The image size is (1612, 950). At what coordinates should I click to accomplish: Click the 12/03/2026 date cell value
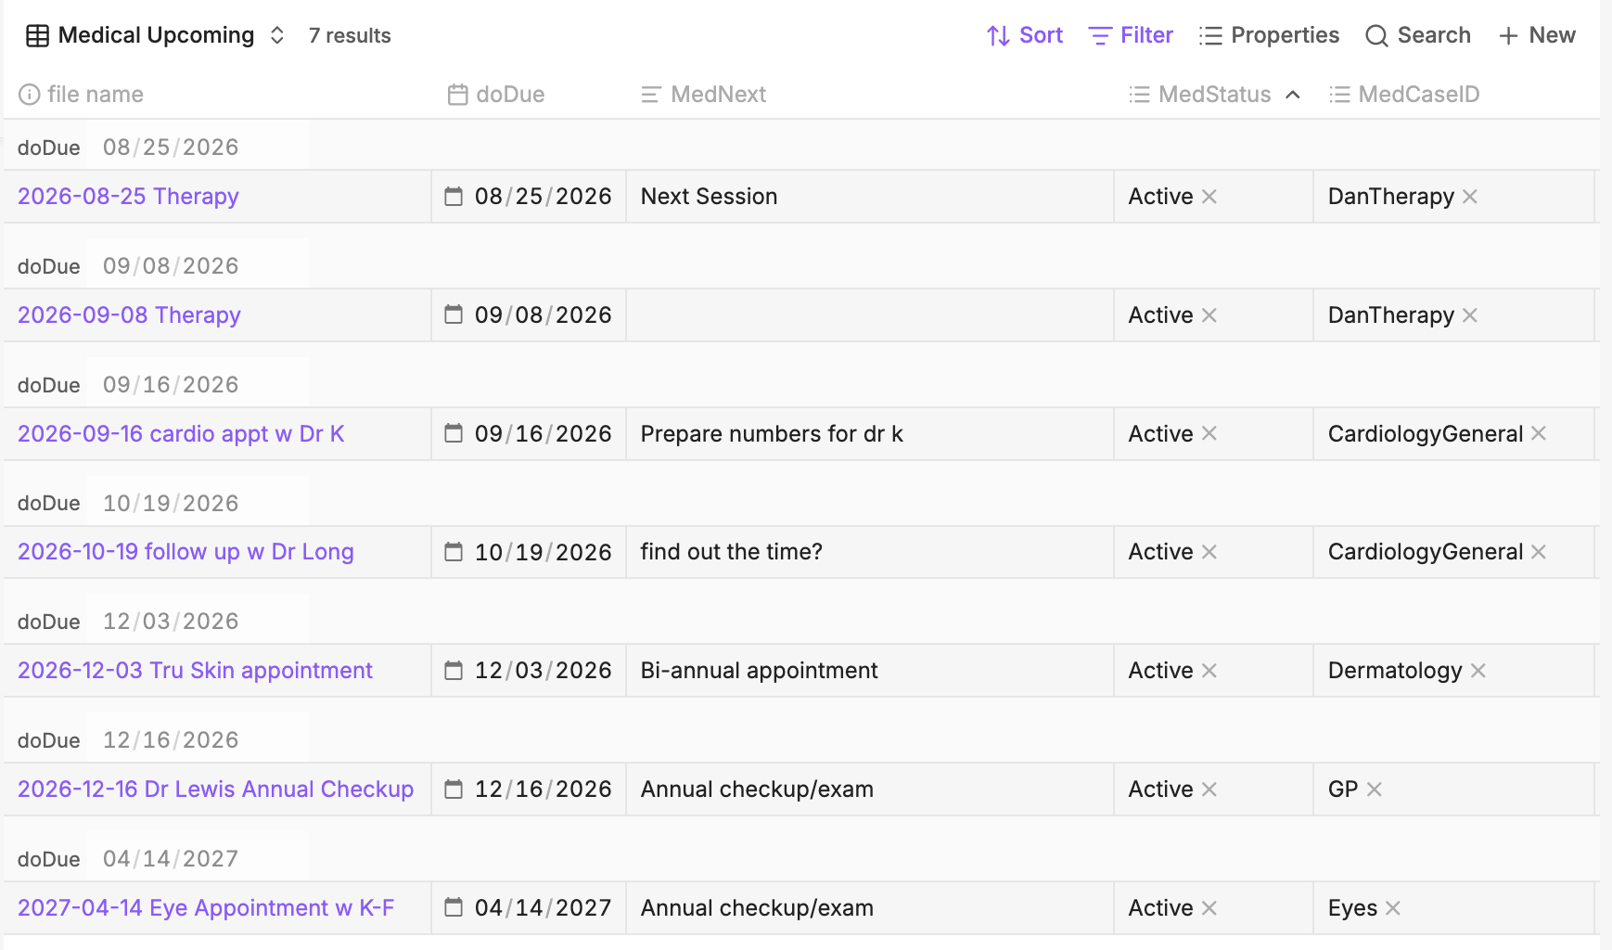(544, 671)
